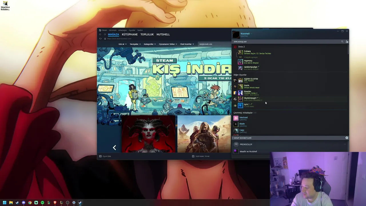Image resolution: width=366 pixels, height=206 pixels.
Task: Open the Arkadaşlar menu in Steam's menu bar
Action: pyautogui.click(x=123, y=30)
